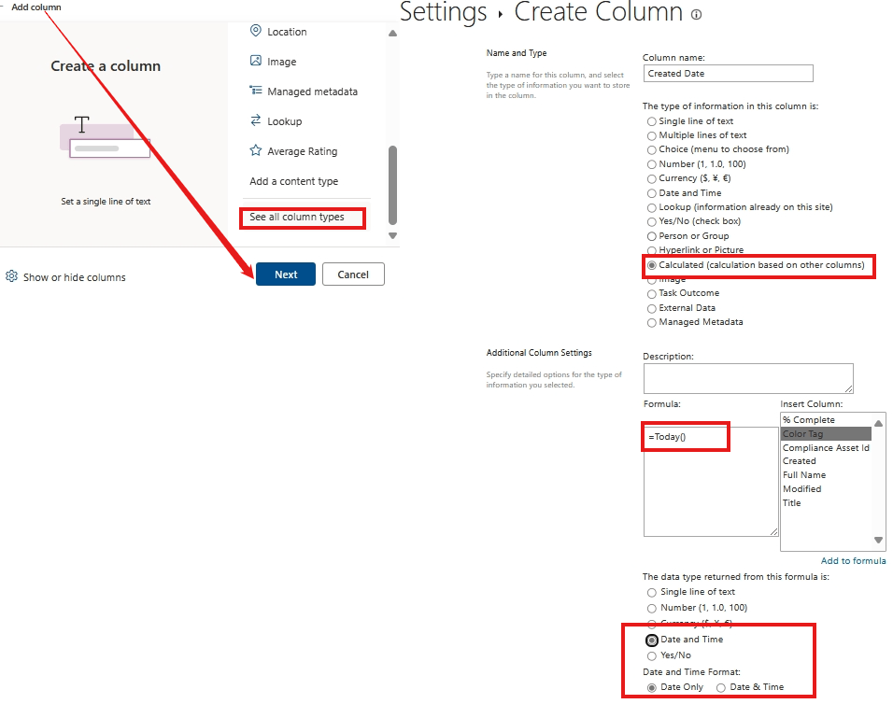Select Choice (menu to choose from) type
The width and height of the screenshot is (893, 704).
pos(651,149)
